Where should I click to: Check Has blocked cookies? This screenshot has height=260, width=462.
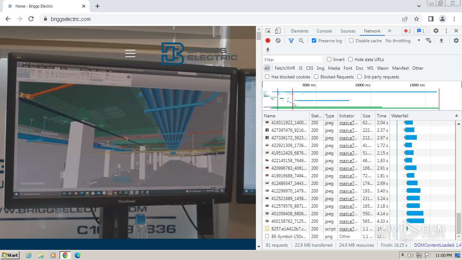pos(267,77)
